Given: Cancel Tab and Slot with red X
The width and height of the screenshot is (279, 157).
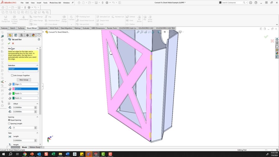Looking at the screenshot, I should point(13,43).
